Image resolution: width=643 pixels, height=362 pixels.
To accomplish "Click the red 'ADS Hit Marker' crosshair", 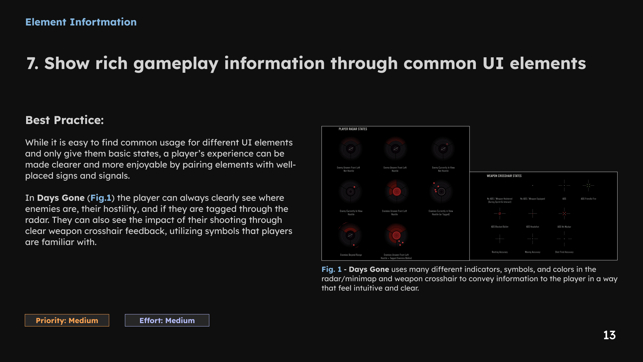I will tap(564, 214).
